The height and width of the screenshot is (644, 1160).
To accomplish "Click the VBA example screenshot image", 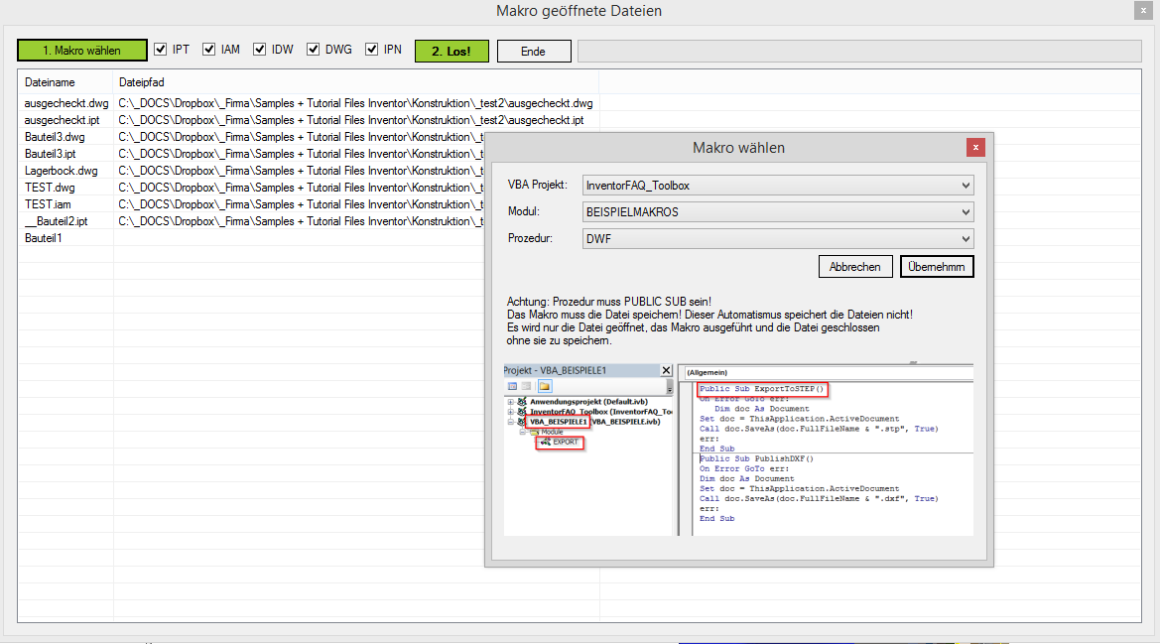I will (x=738, y=450).
